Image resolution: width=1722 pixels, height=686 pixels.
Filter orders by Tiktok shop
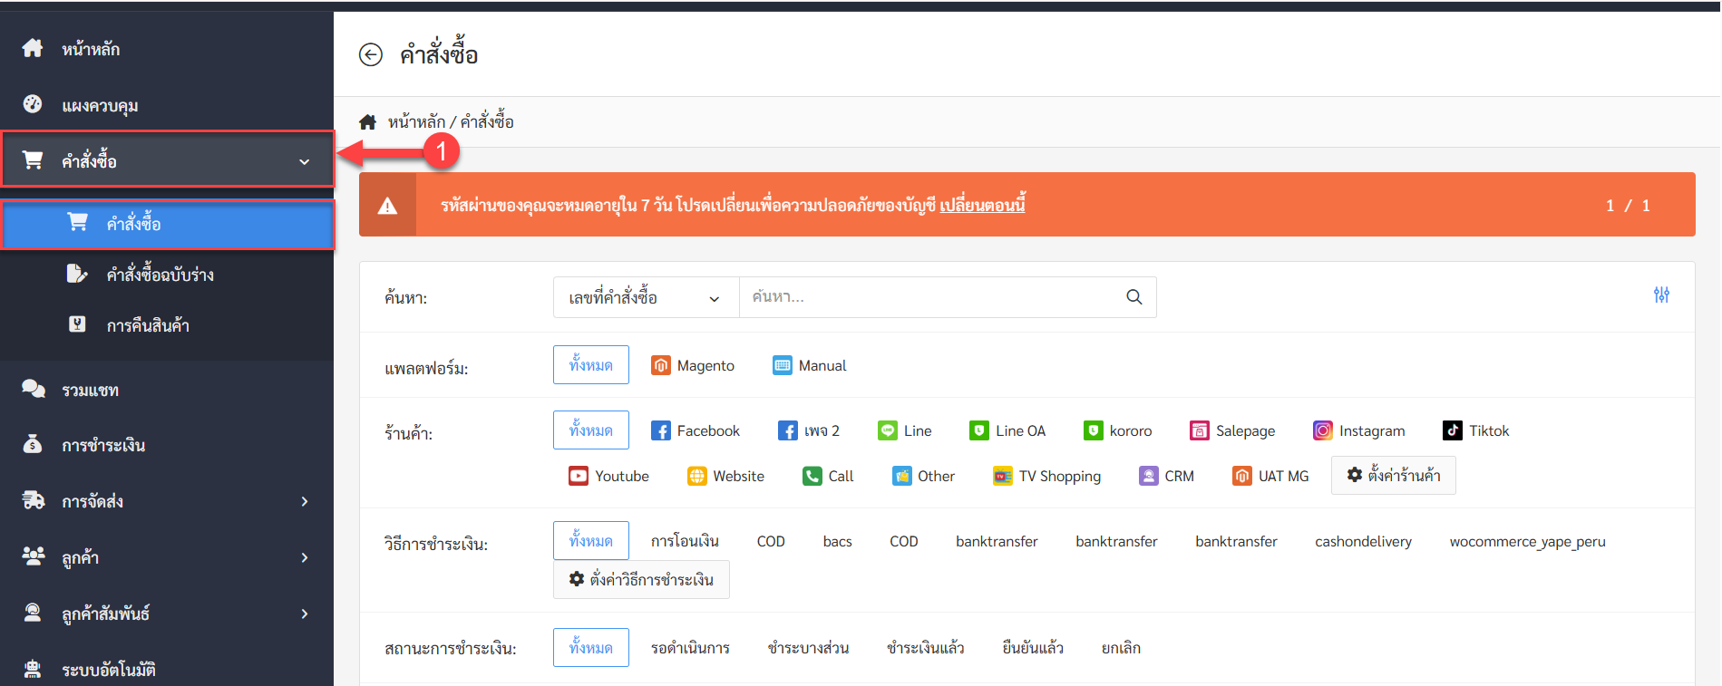click(1475, 431)
